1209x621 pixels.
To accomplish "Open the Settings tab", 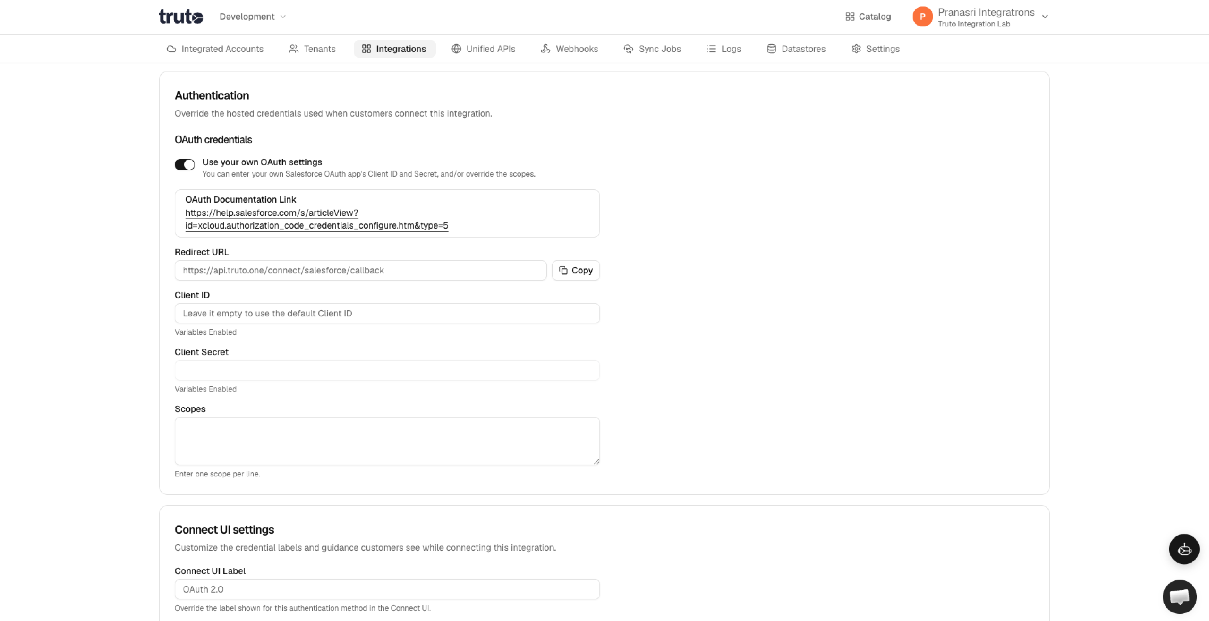I will click(876, 49).
